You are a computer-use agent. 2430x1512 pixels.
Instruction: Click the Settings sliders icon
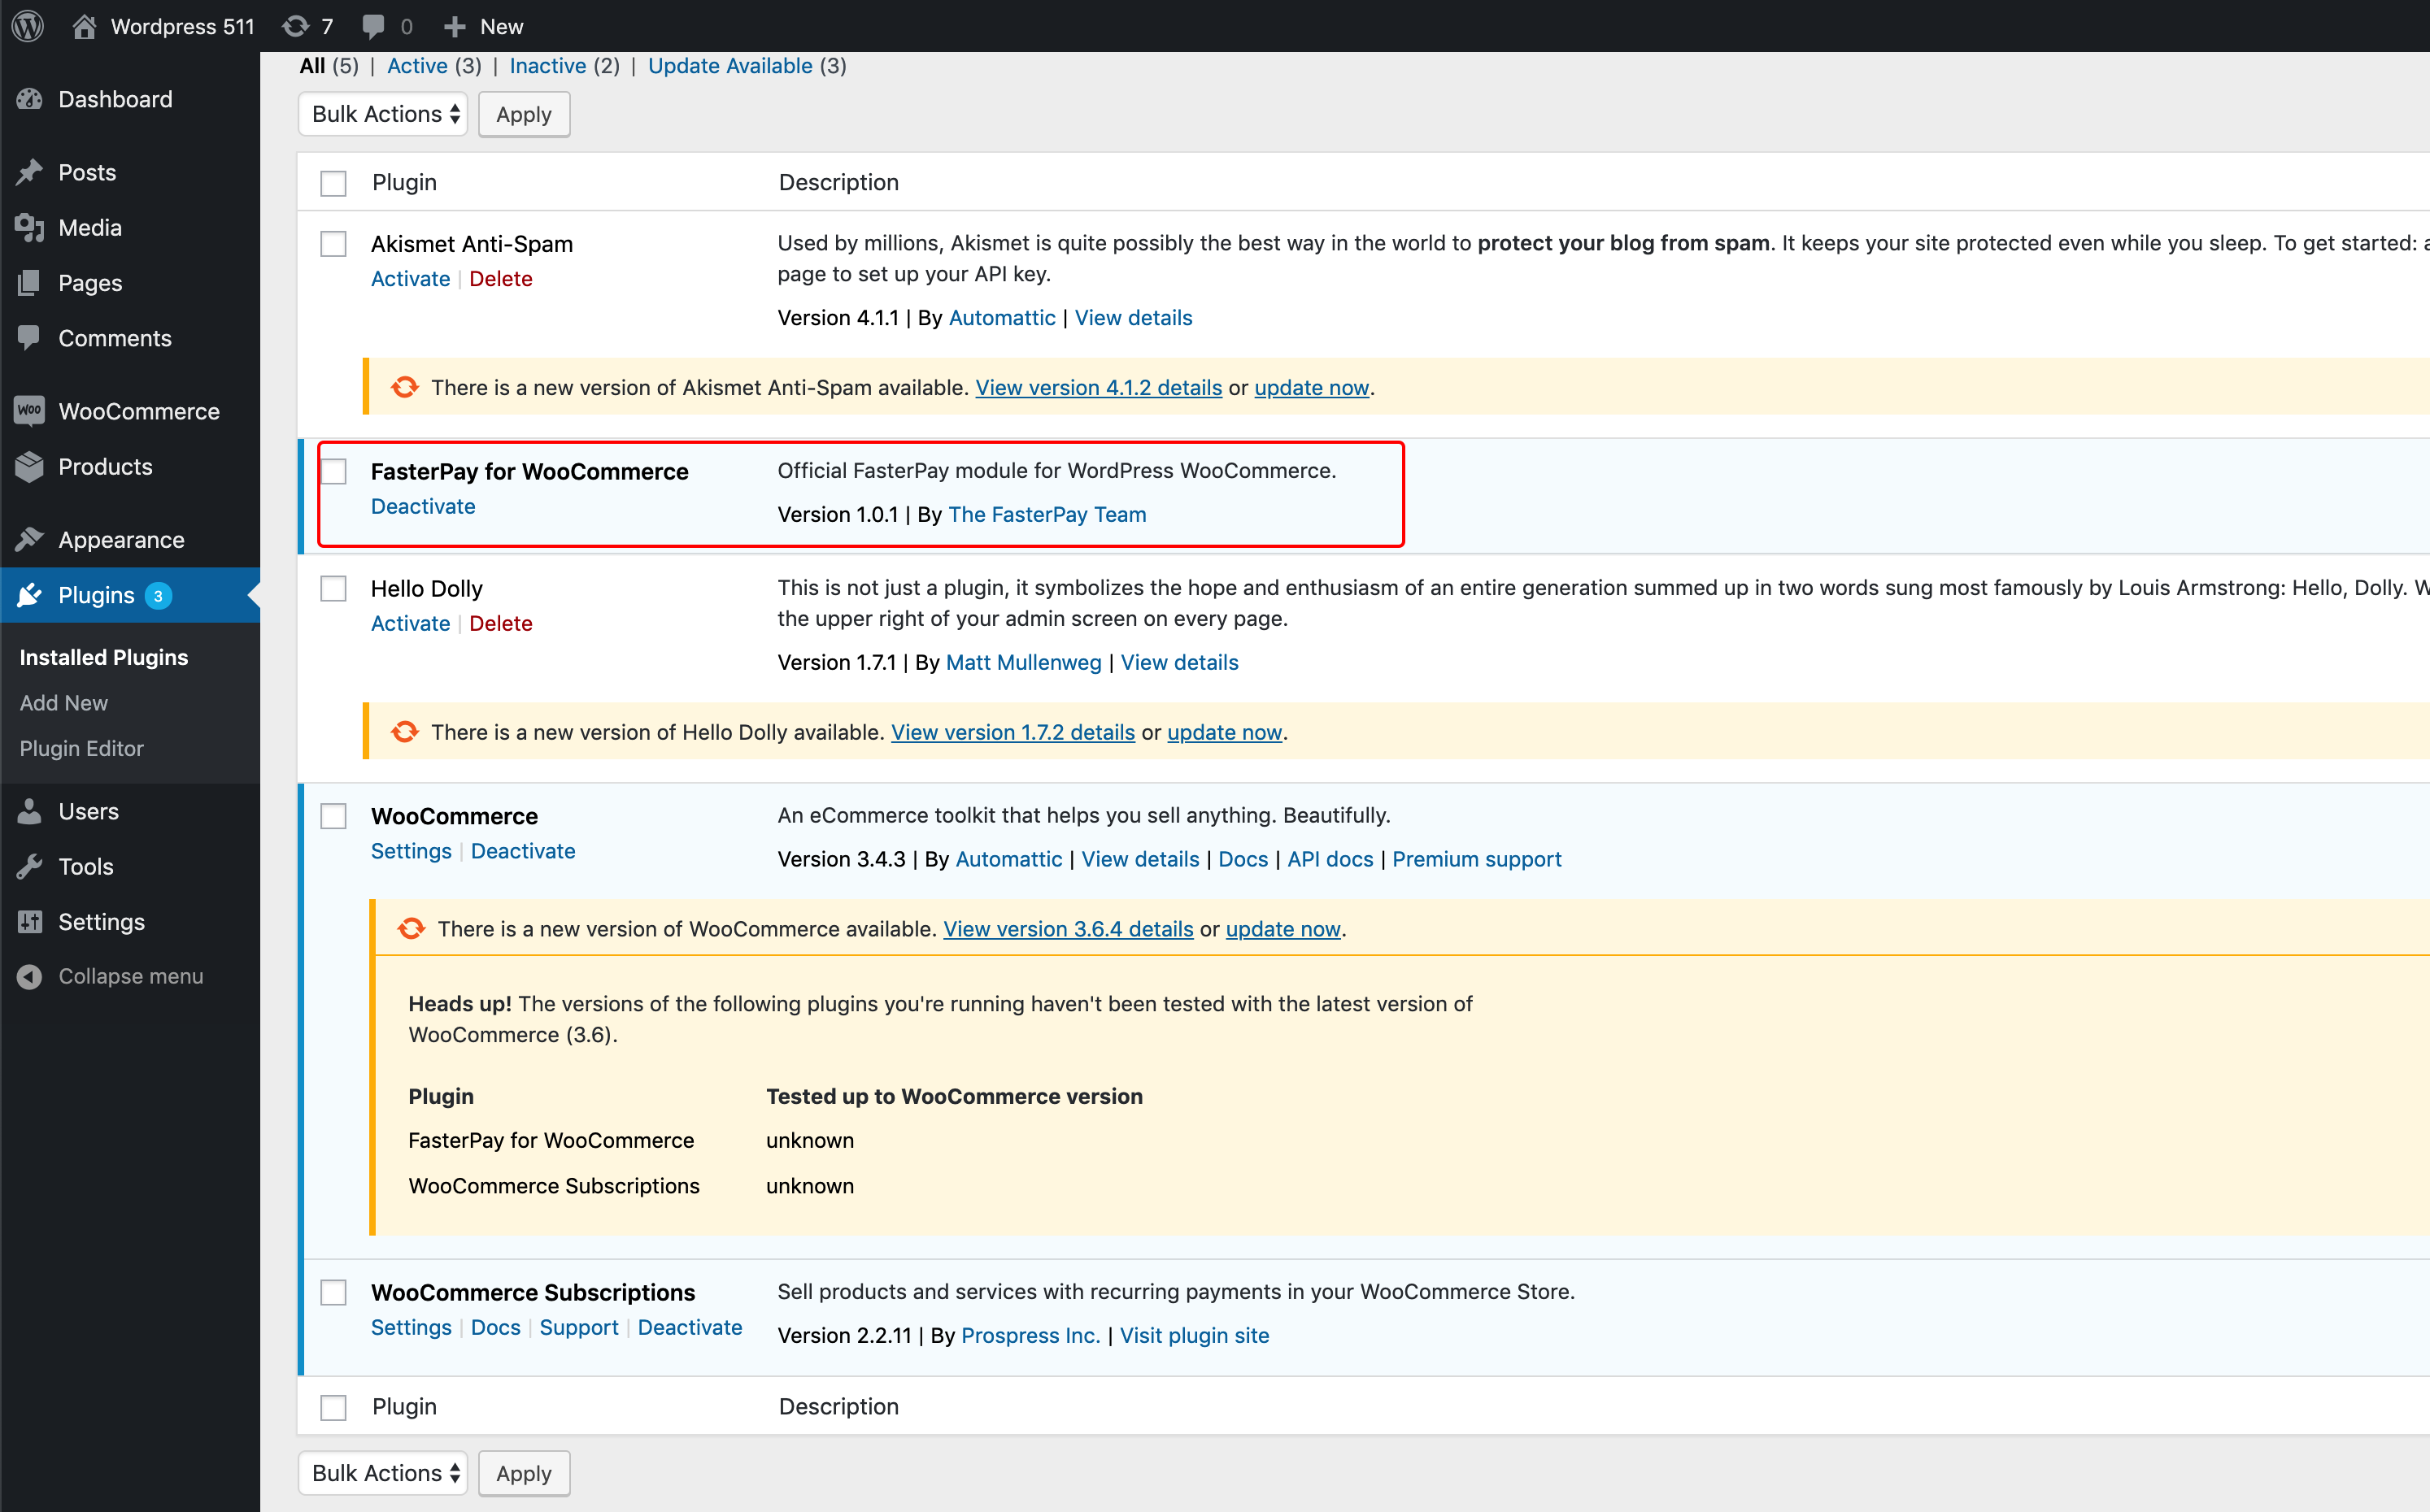[30, 922]
